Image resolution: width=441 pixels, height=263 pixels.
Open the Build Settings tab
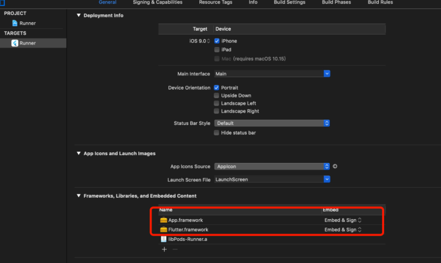[289, 2]
